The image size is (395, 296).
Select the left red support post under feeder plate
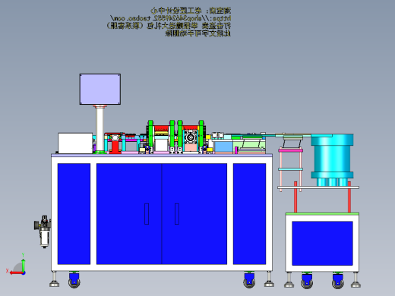[295, 197]
